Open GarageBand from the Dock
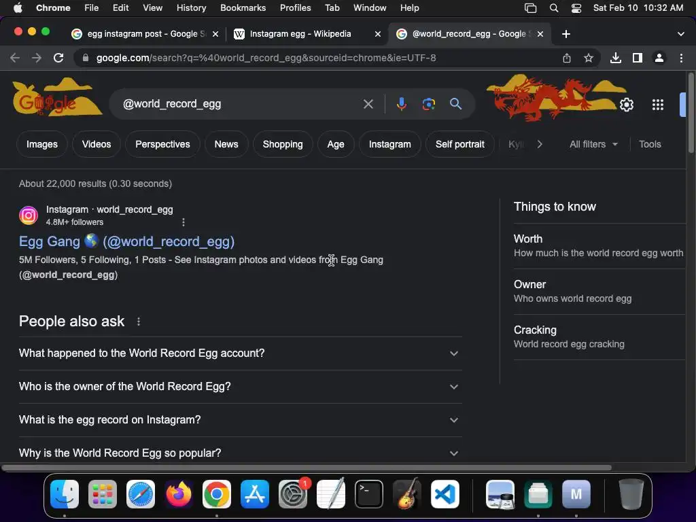Image resolution: width=696 pixels, height=522 pixels. [407, 494]
